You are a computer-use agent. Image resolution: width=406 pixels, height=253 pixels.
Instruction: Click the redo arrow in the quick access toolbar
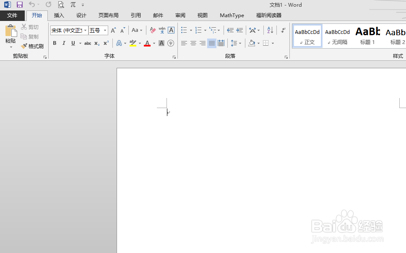point(48,5)
